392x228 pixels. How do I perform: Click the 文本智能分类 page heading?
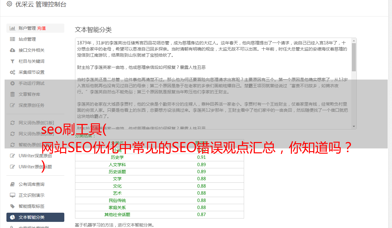pyautogui.click(x=93, y=30)
